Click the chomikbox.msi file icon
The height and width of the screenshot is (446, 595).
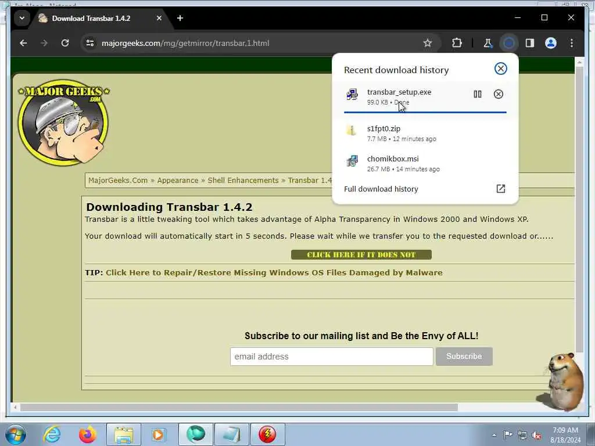pyautogui.click(x=352, y=161)
